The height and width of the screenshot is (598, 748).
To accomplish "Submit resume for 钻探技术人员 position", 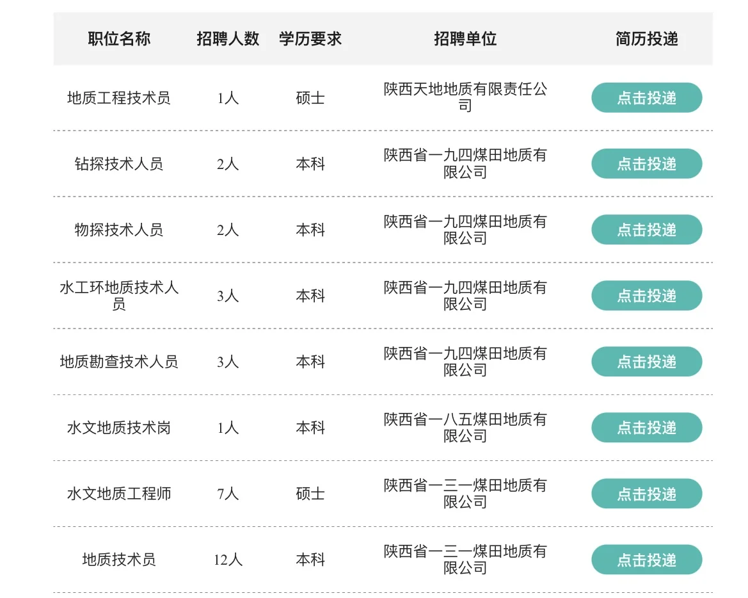I will 646,164.
